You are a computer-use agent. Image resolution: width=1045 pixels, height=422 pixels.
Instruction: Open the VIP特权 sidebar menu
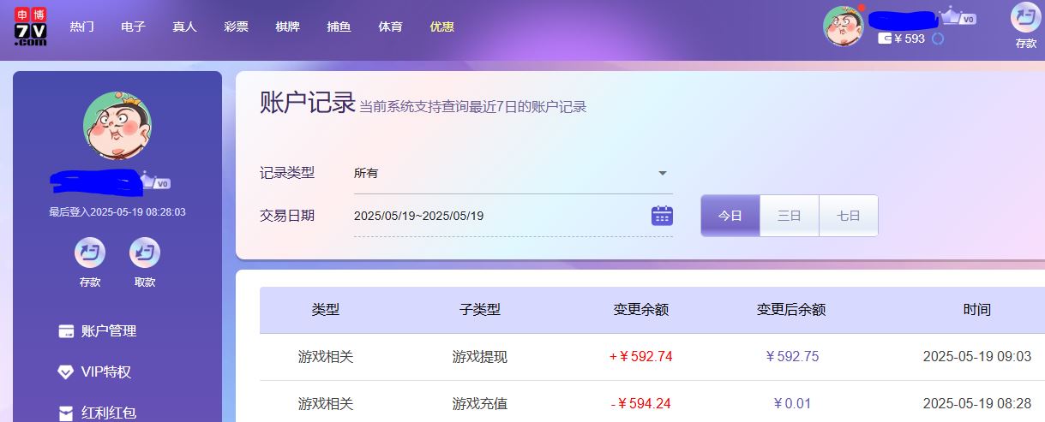[105, 372]
